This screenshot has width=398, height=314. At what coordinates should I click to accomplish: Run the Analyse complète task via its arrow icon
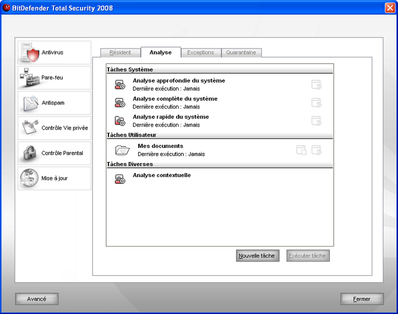pyautogui.click(x=316, y=103)
